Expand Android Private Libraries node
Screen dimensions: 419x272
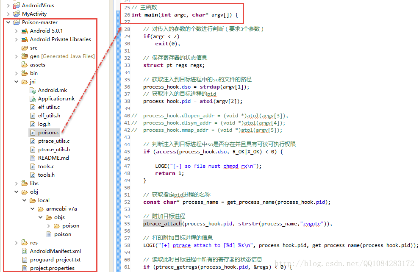[16, 39]
